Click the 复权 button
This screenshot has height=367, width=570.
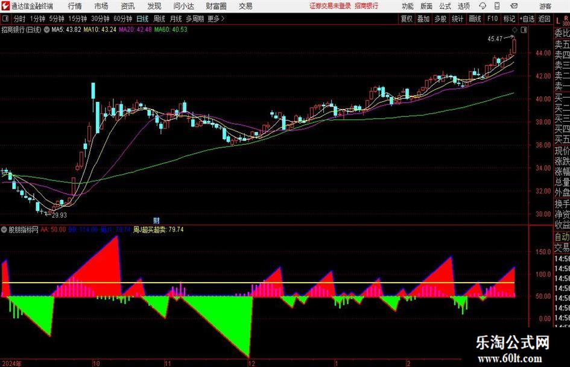click(407, 19)
